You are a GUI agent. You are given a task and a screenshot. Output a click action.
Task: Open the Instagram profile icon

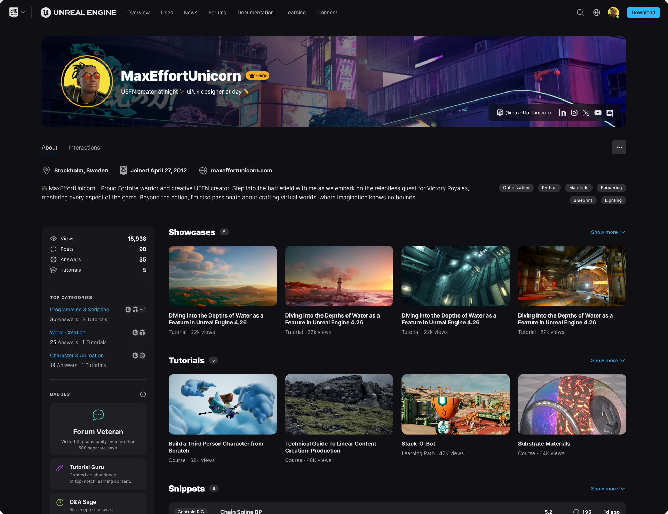tap(574, 113)
